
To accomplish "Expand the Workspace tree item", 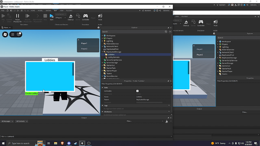I will (x=102, y=35).
